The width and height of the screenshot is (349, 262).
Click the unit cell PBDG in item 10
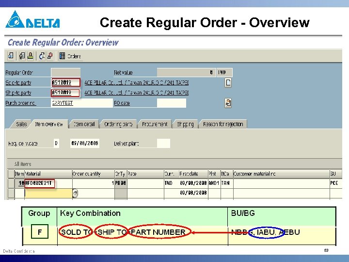pyautogui.click(x=121, y=183)
